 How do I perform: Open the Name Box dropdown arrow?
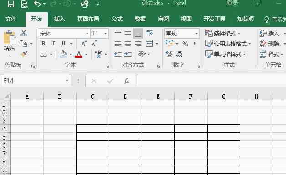67,80
